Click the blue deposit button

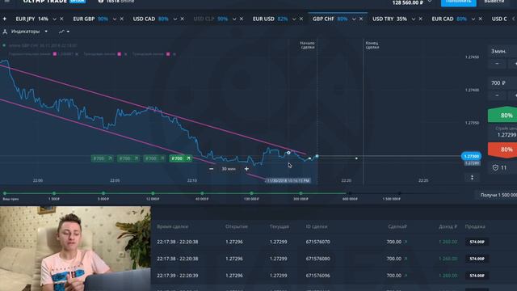coord(458,2)
